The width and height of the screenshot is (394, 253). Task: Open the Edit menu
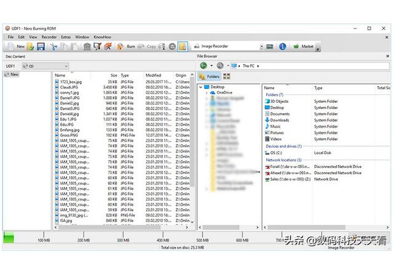[x=22, y=37]
